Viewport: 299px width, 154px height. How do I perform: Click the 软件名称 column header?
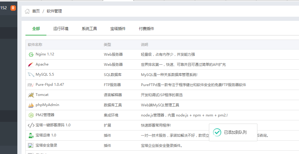[x=35, y=45]
